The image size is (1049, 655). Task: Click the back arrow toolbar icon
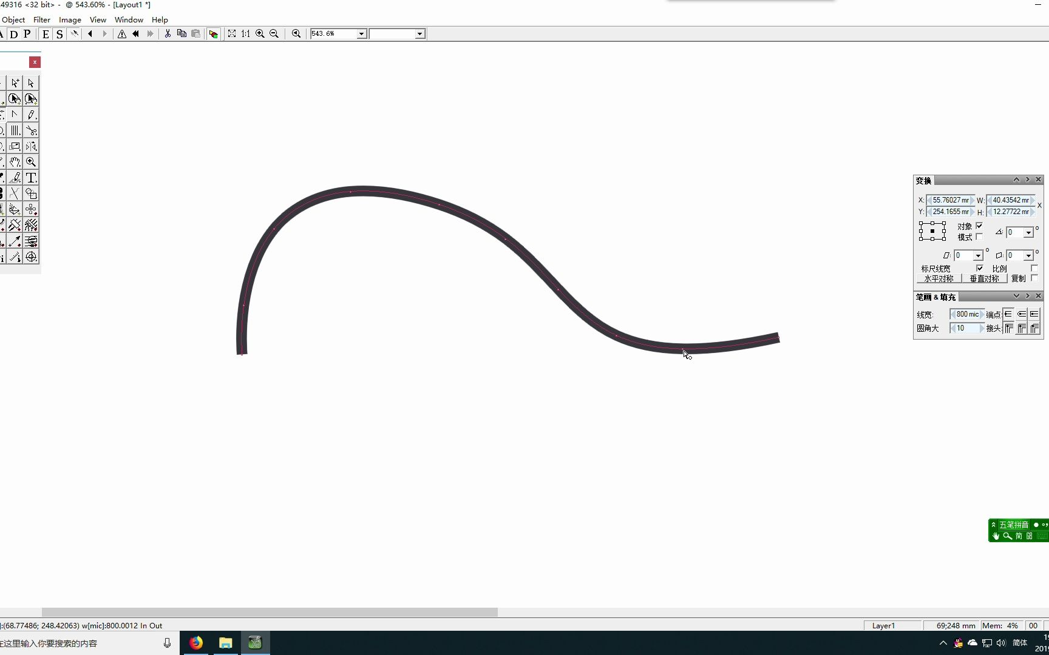(90, 34)
